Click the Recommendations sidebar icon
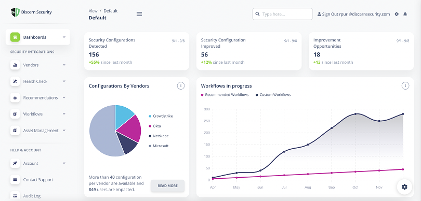Viewport: 421px width, 201px height. point(15,98)
